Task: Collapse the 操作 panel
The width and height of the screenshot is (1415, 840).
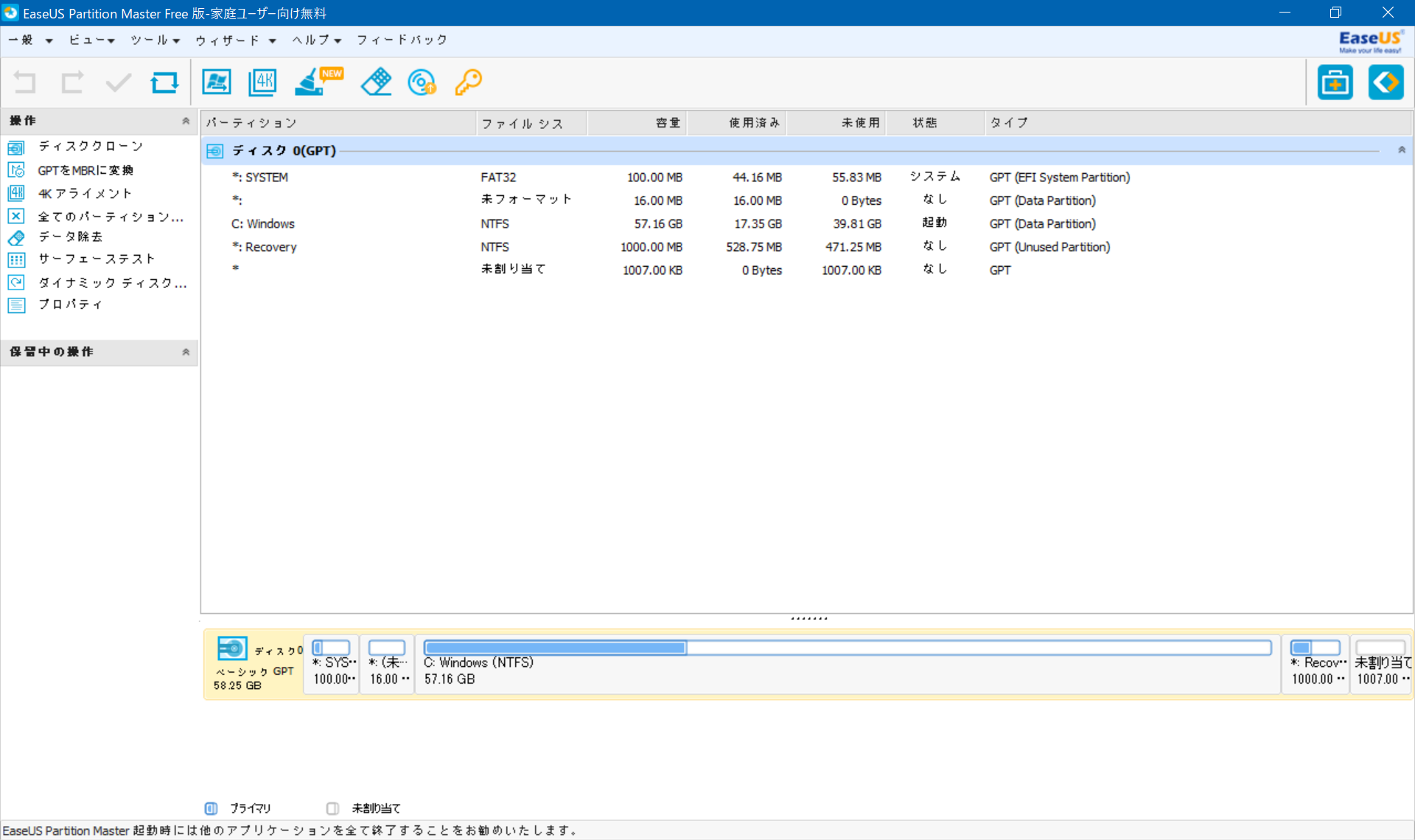Action: pos(186,121)
